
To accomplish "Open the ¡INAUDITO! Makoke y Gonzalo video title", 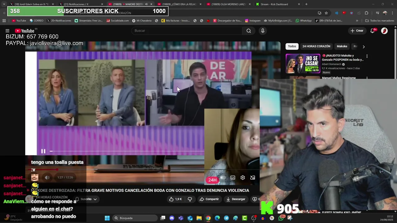I will (343, 58).
